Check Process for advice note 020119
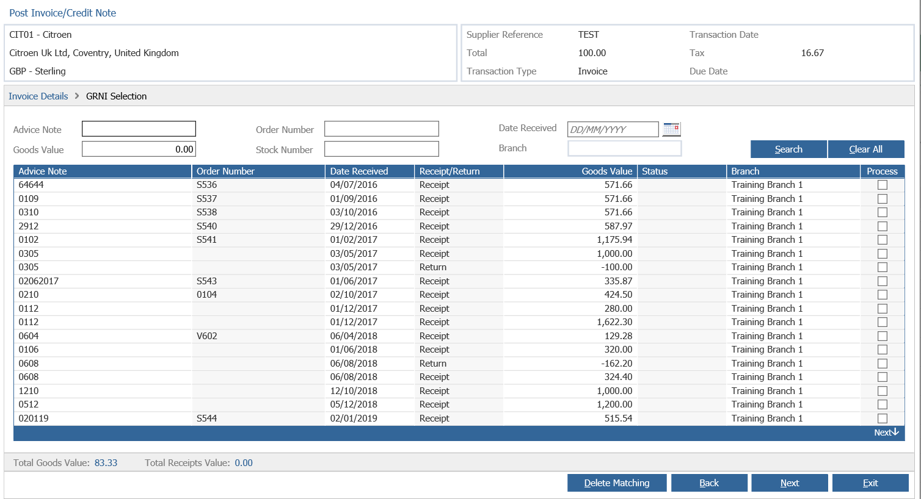This screenshot has height=499, width=921. coord(883,418)
